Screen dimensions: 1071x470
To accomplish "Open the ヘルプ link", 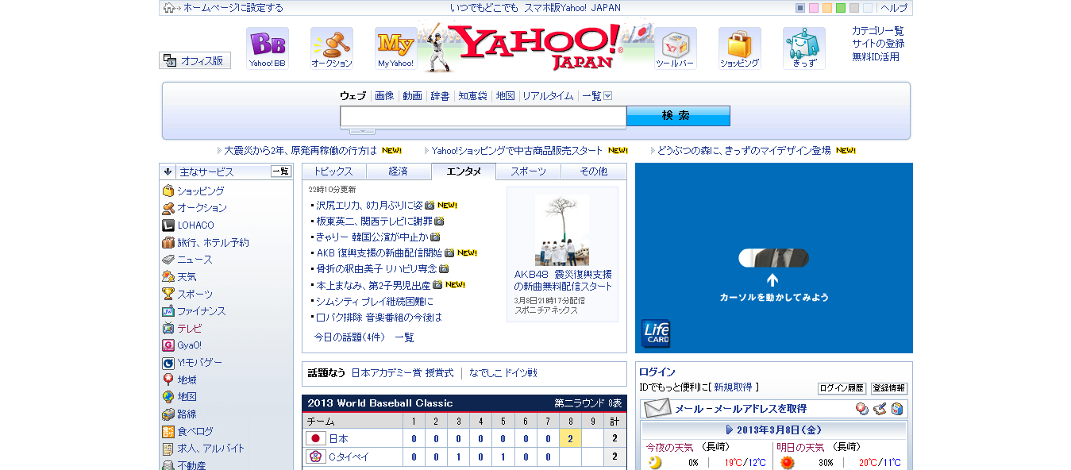I will (894, 8).
